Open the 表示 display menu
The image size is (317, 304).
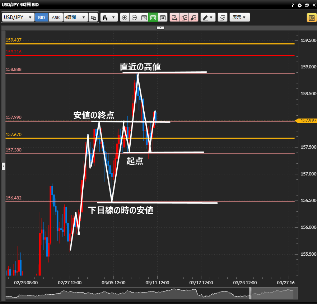coord(239,17)
